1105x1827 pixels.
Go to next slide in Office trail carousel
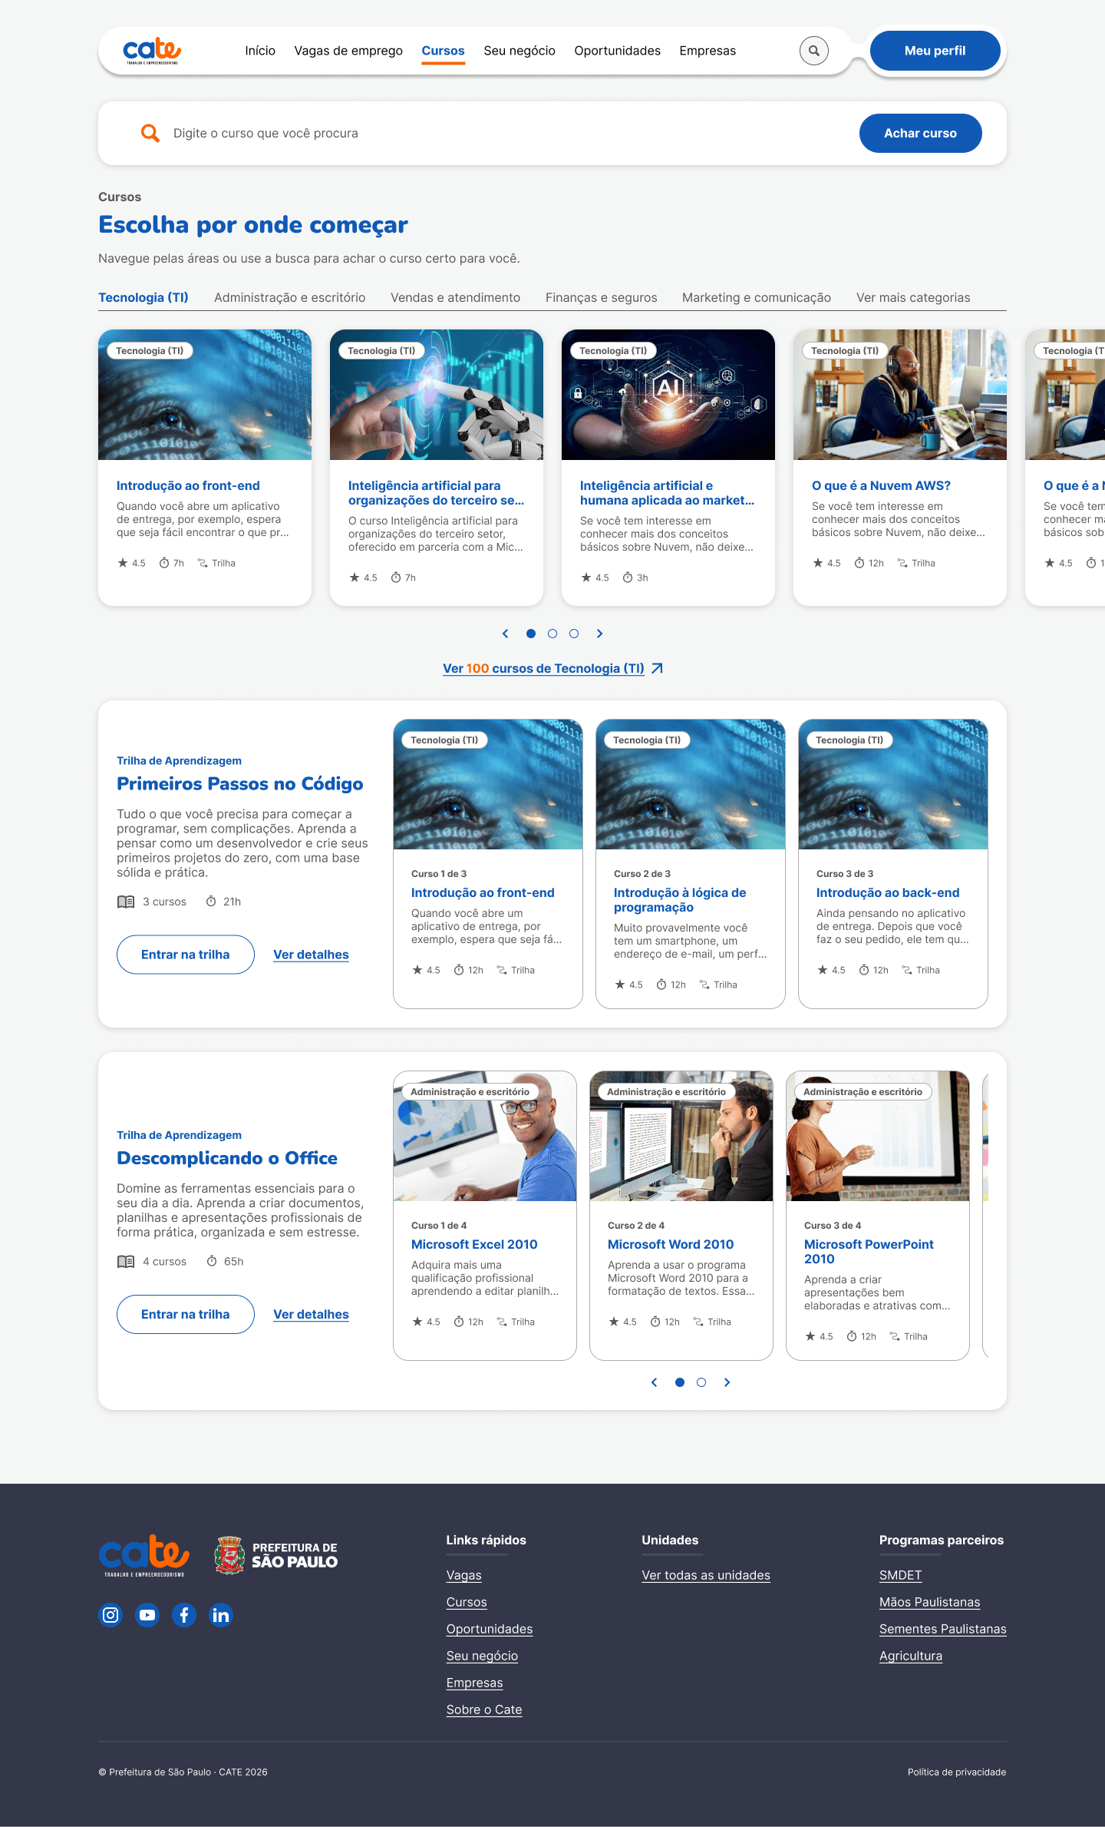coord(727,1382)
